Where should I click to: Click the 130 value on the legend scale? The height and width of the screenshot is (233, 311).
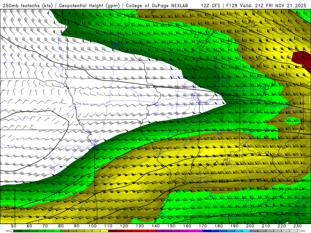140,226
